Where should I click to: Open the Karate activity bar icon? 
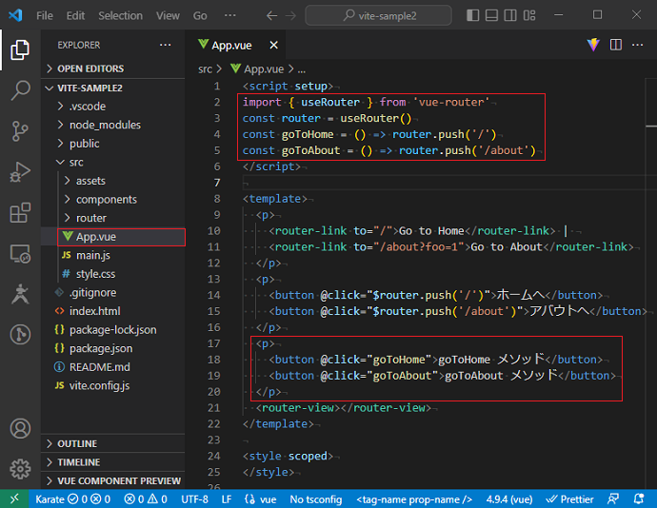[x=20, y=294]
